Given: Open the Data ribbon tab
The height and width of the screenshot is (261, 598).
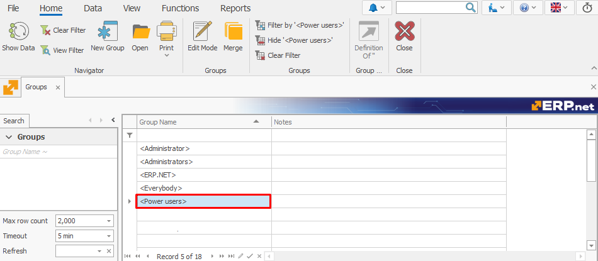Looking at the screenshot, I should coord(93,8).
